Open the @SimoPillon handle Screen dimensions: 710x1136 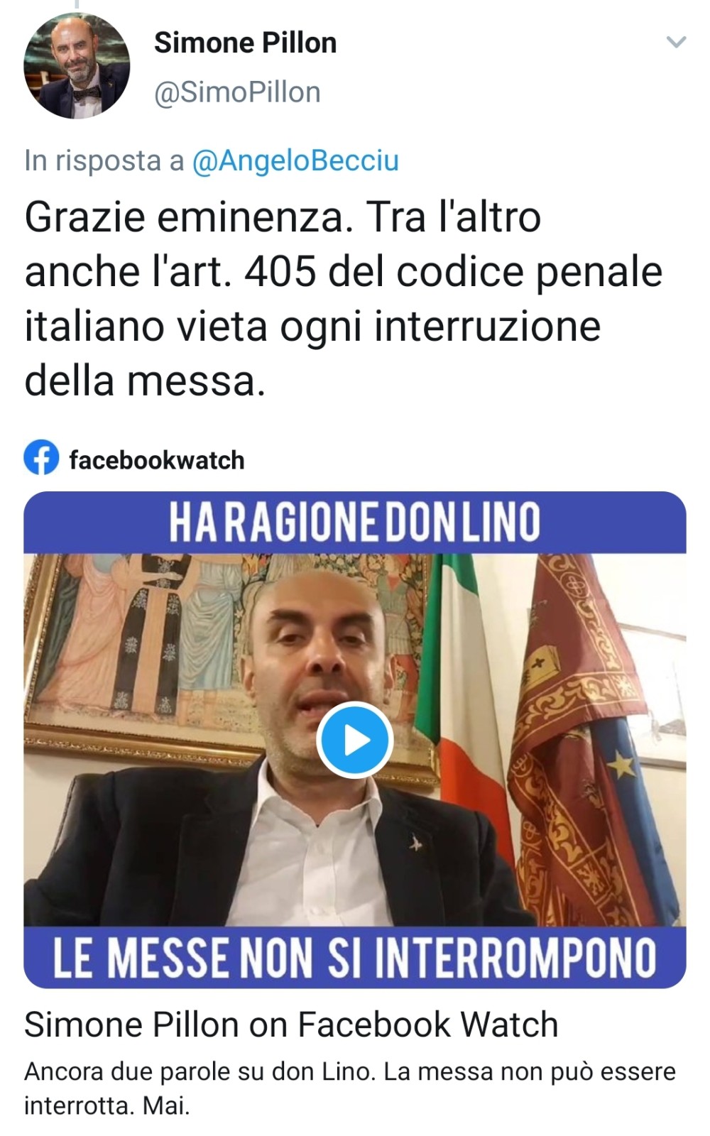click(237, 92)
